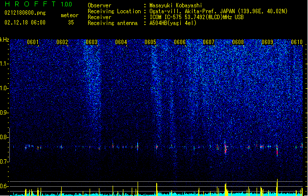Image resolution: width=308 pixels, height=196 pixels.
Task: Click the ICOM IC-575 receiver details
Action: coord(197,17)
